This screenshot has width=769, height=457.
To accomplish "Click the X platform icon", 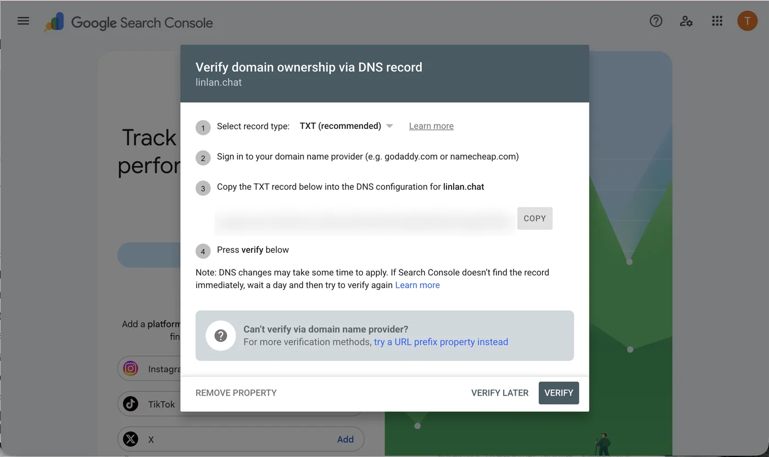I will coord(130,439).
